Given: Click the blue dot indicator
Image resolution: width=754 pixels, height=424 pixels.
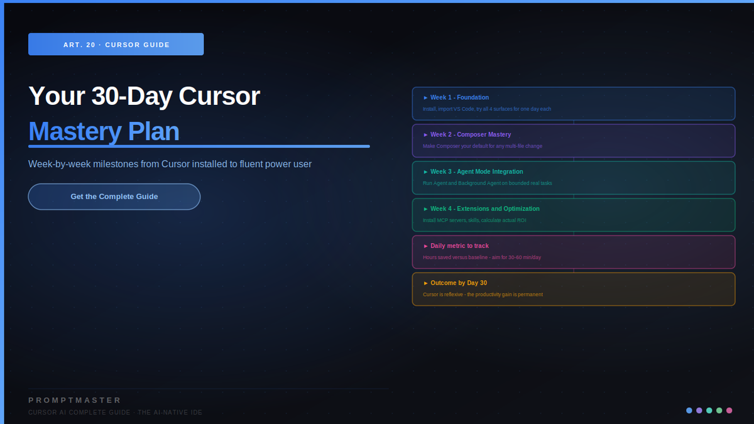Looking at the screenshot, I should (x=689, y=410).
